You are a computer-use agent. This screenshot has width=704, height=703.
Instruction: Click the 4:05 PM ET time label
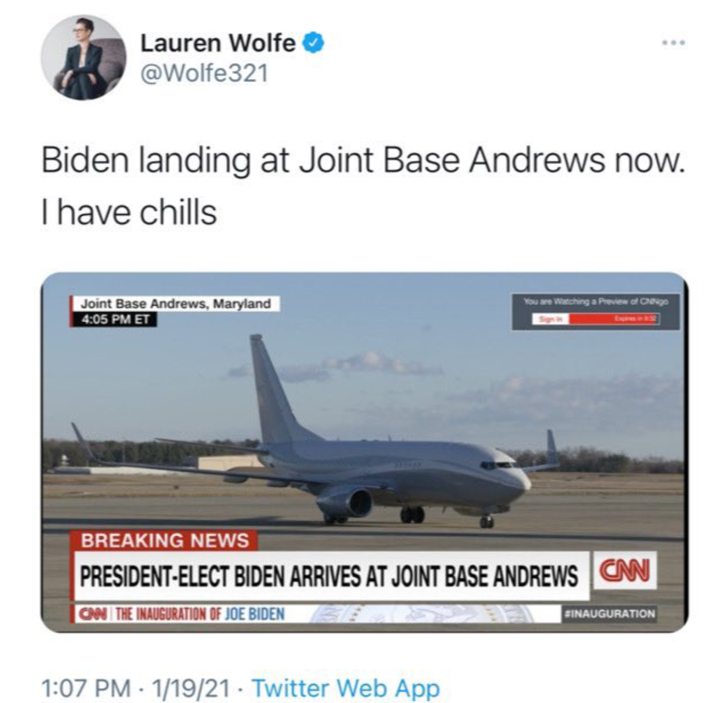click(114, 319)
